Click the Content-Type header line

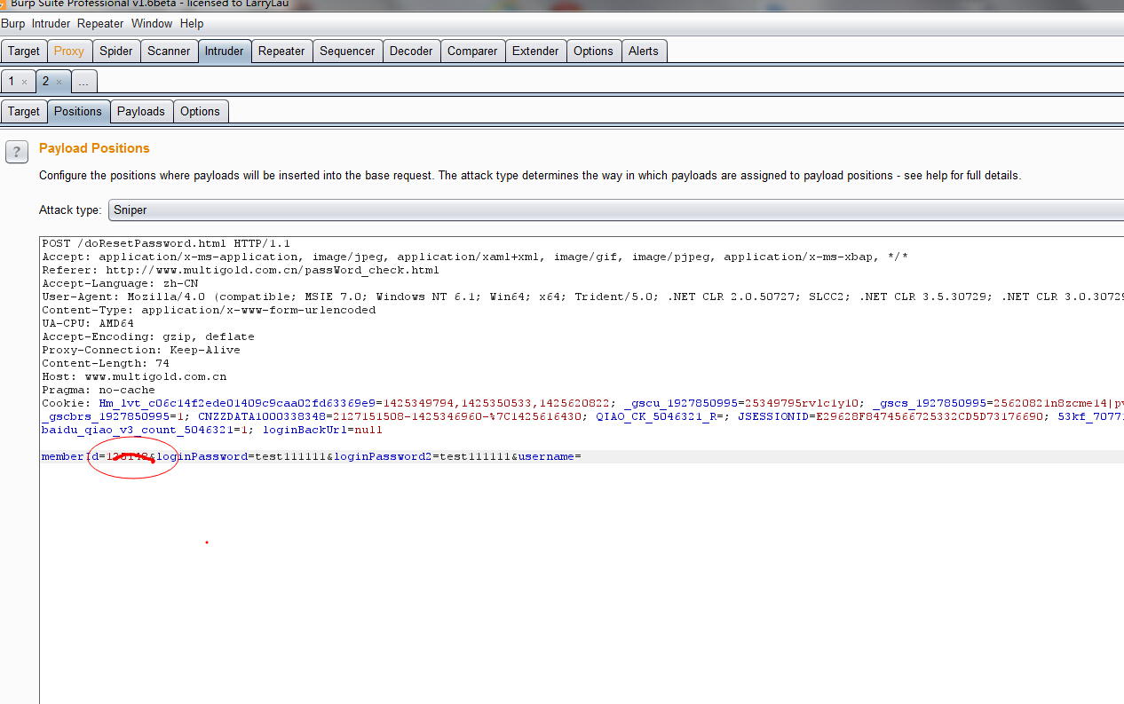point(209,310)
